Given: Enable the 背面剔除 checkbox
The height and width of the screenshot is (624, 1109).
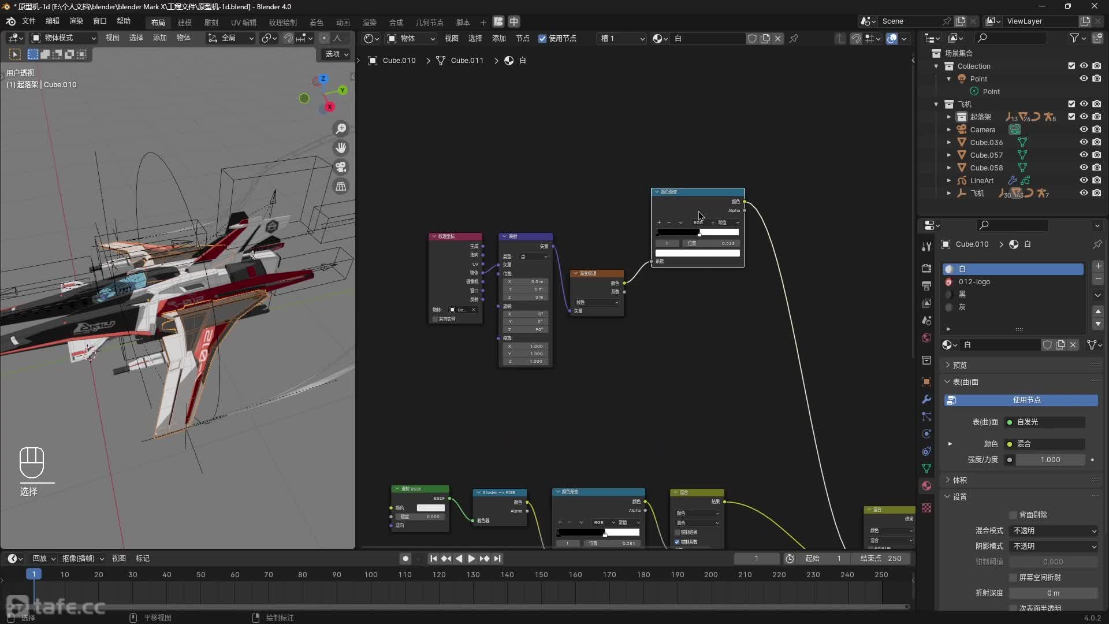Looking at the screenshot, I should pyautogui.click(x=1013, y=515).
